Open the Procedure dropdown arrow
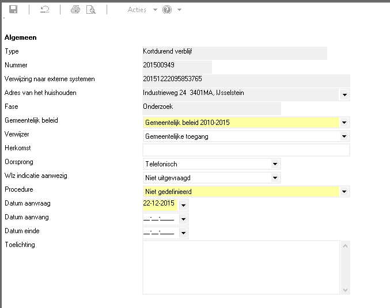This screenshot has width=390, height=308. point(344,192)
